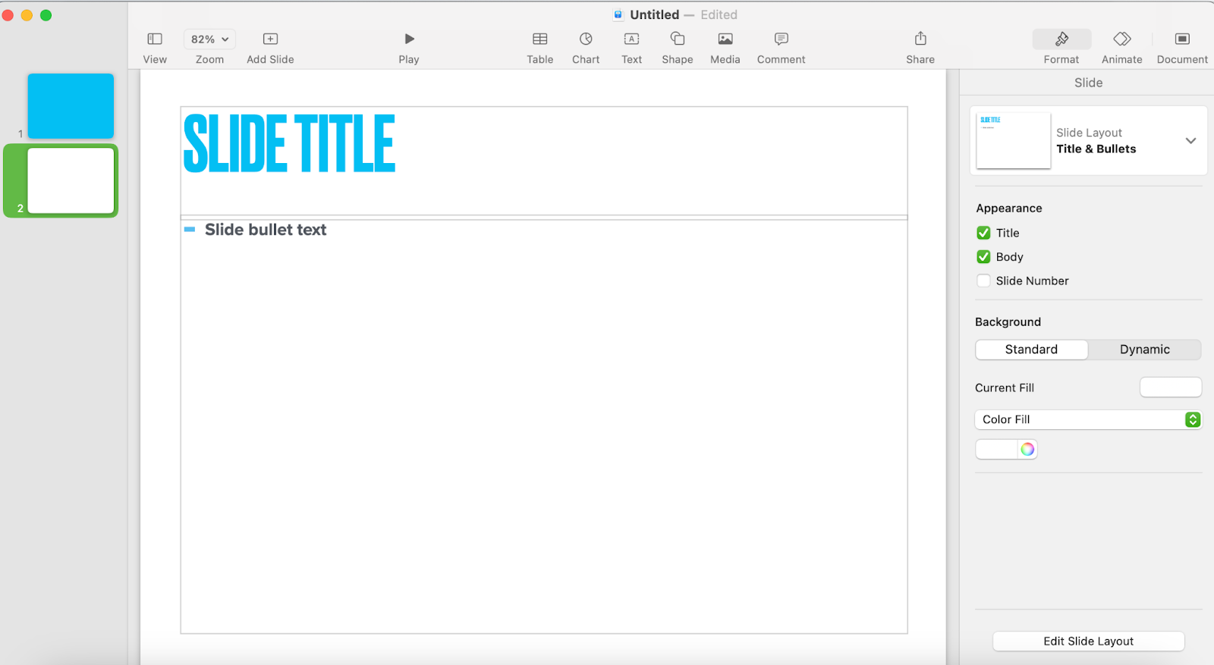Expand the Slide Layout chooser
The image size is (1214, 665).
click(x=1190, y=141)
